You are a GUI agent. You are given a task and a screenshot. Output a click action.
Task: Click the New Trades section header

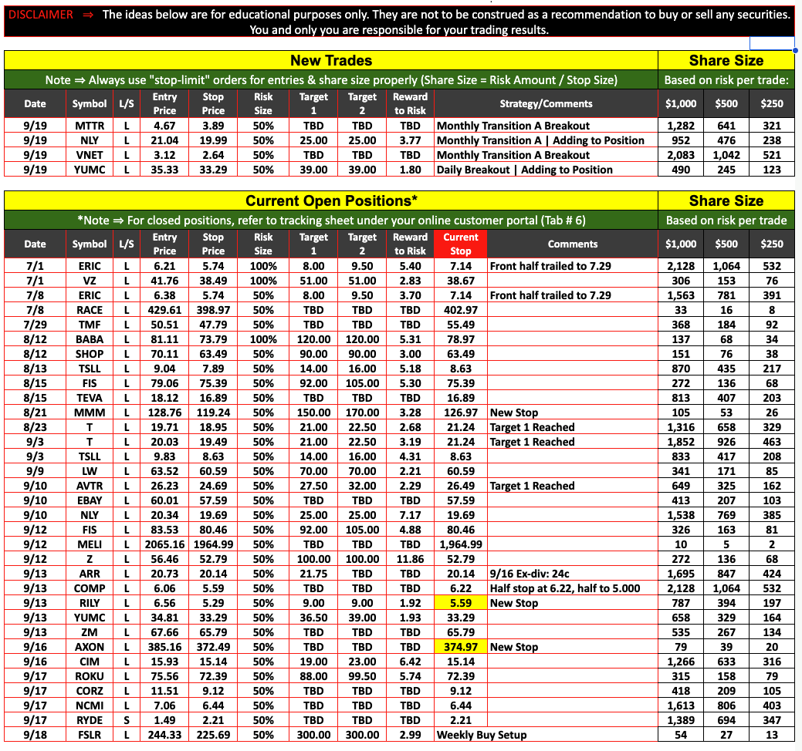[330, 60]
